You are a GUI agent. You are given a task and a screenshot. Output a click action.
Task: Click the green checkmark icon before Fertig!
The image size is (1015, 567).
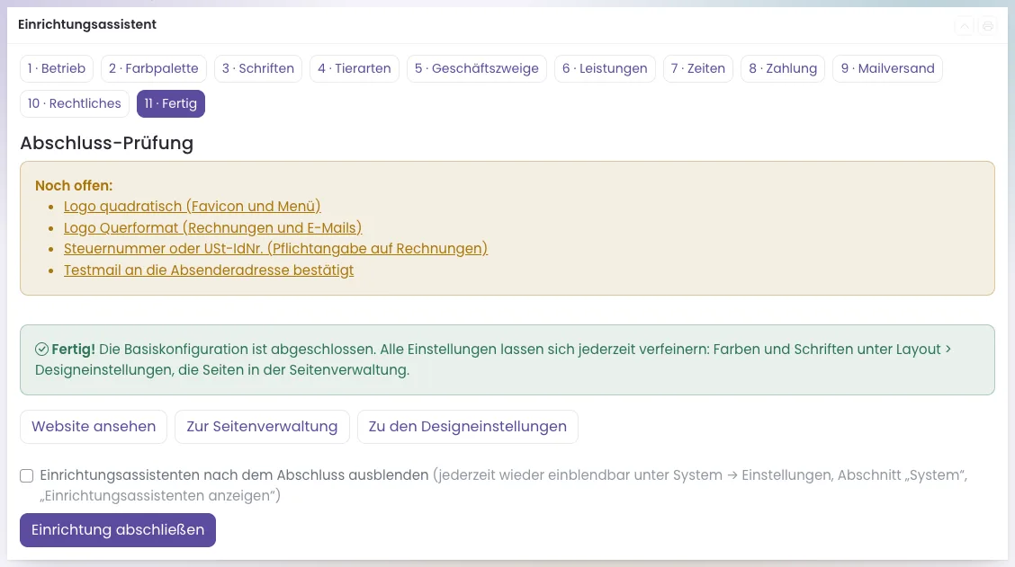click(x=41, y=350)
